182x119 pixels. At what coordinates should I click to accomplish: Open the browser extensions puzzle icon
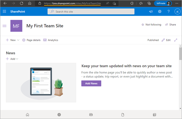coord(132,3)
